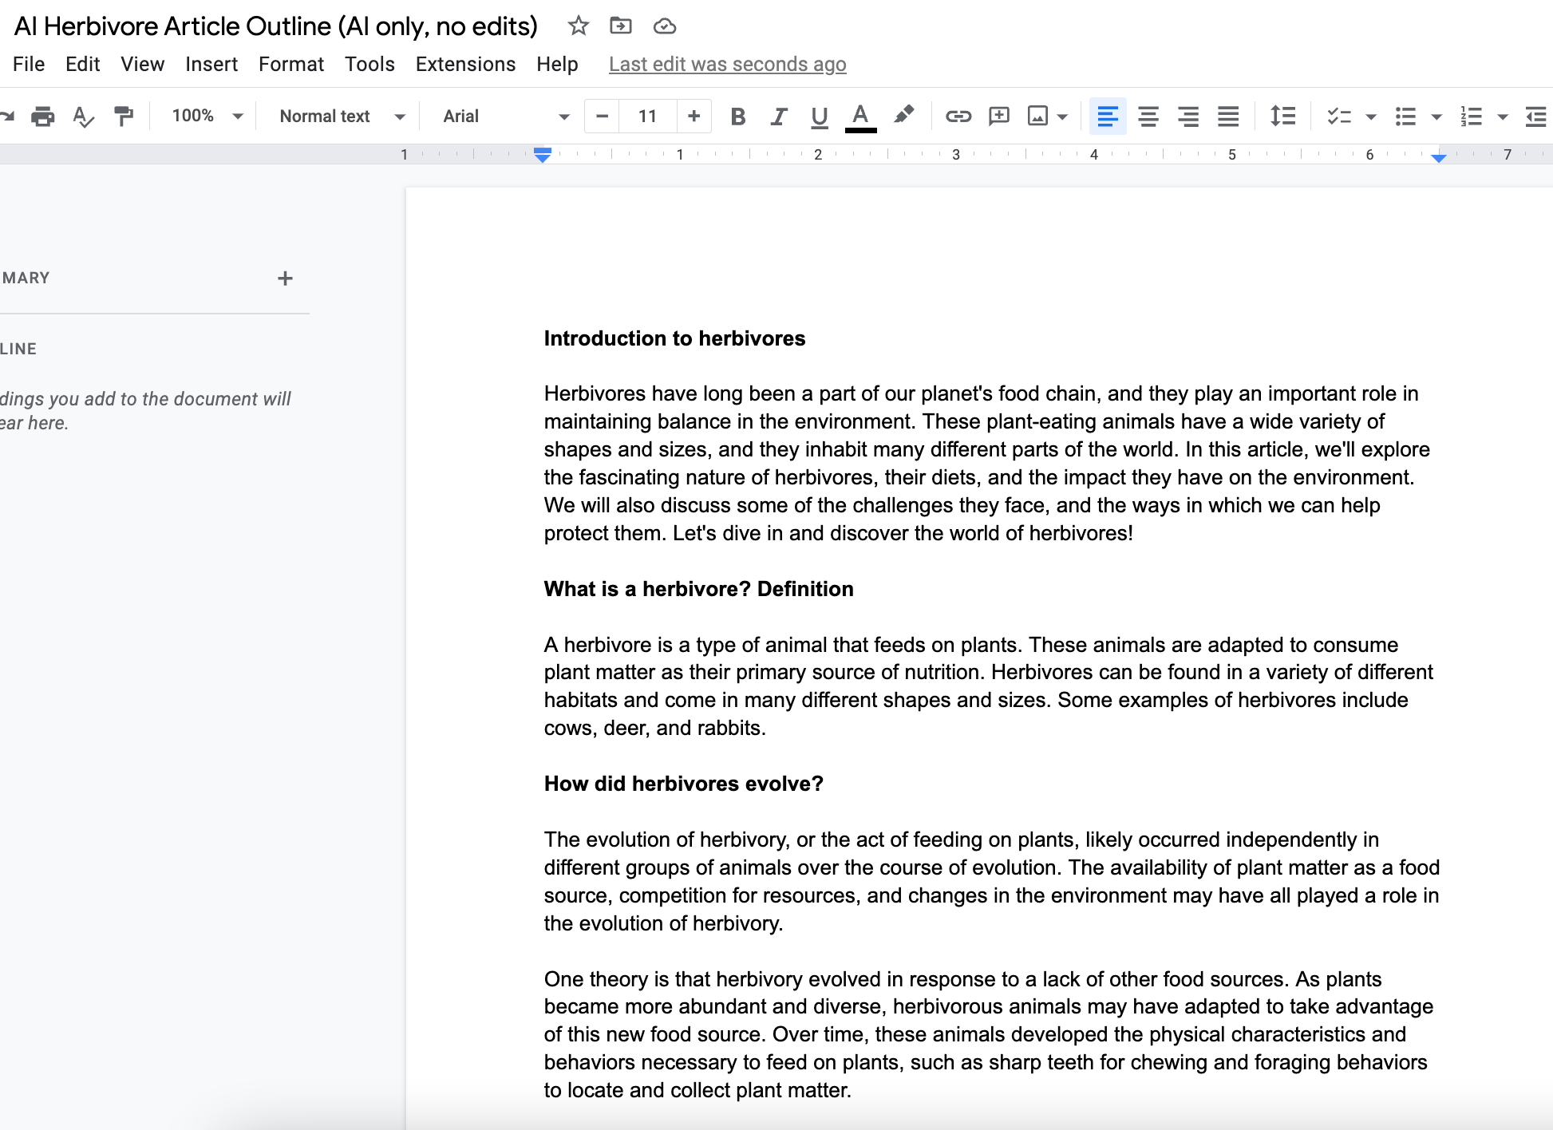Set right text alignment
Screen dimensions: 1553x1130
[x=1188, y=117]
